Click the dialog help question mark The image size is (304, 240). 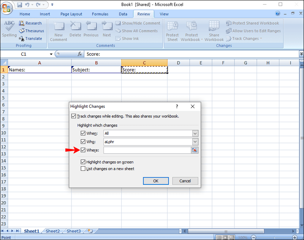click(177, 106)
